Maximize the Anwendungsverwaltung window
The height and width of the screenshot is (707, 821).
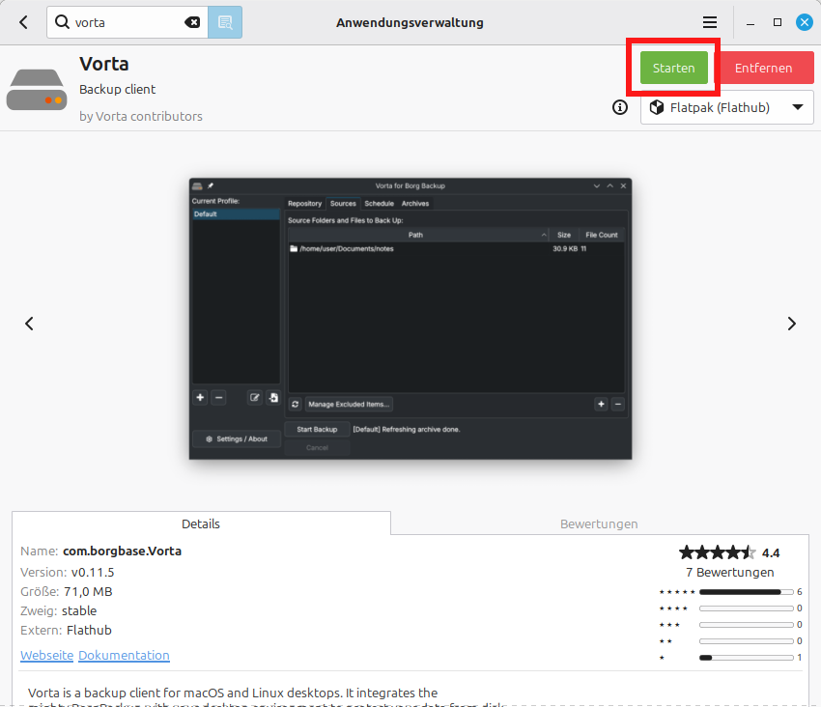(x=778, y=22)
